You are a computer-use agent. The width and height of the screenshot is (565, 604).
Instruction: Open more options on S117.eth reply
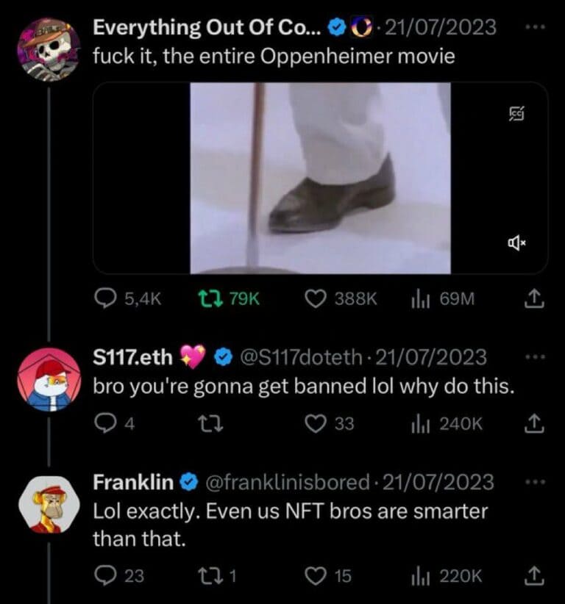click(536, 357)
